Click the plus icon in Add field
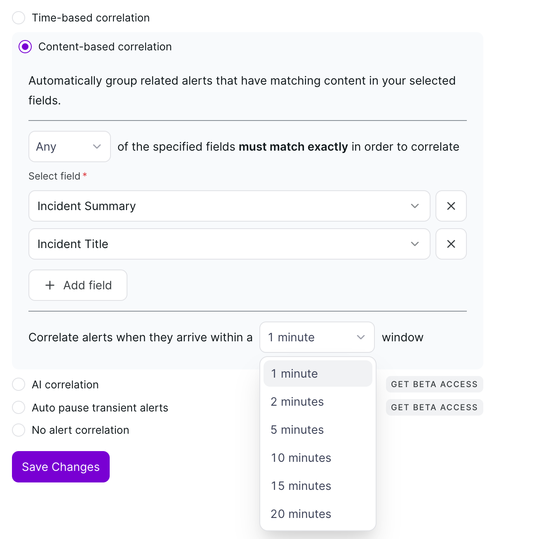Viewport: 546px width, 539px height. point(50,285)
